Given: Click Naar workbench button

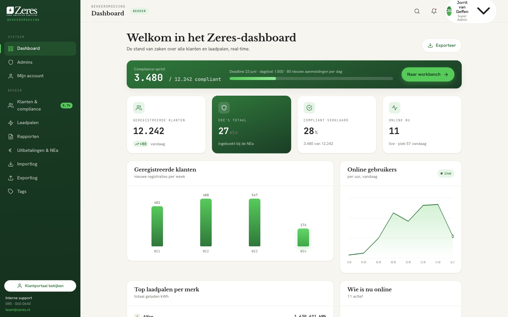Looking at the screenshot, I should tap(428, 74).
